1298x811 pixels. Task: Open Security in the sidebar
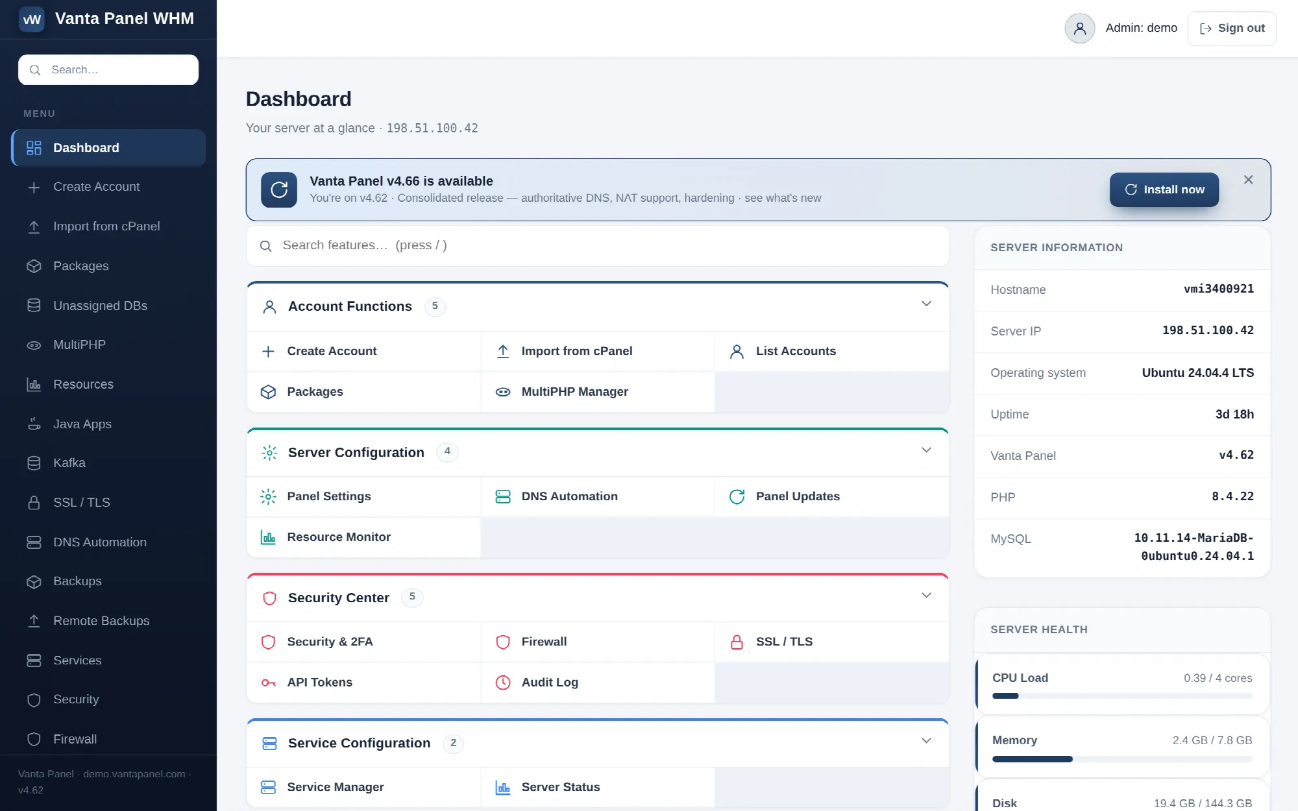click(x=108, y=699)
